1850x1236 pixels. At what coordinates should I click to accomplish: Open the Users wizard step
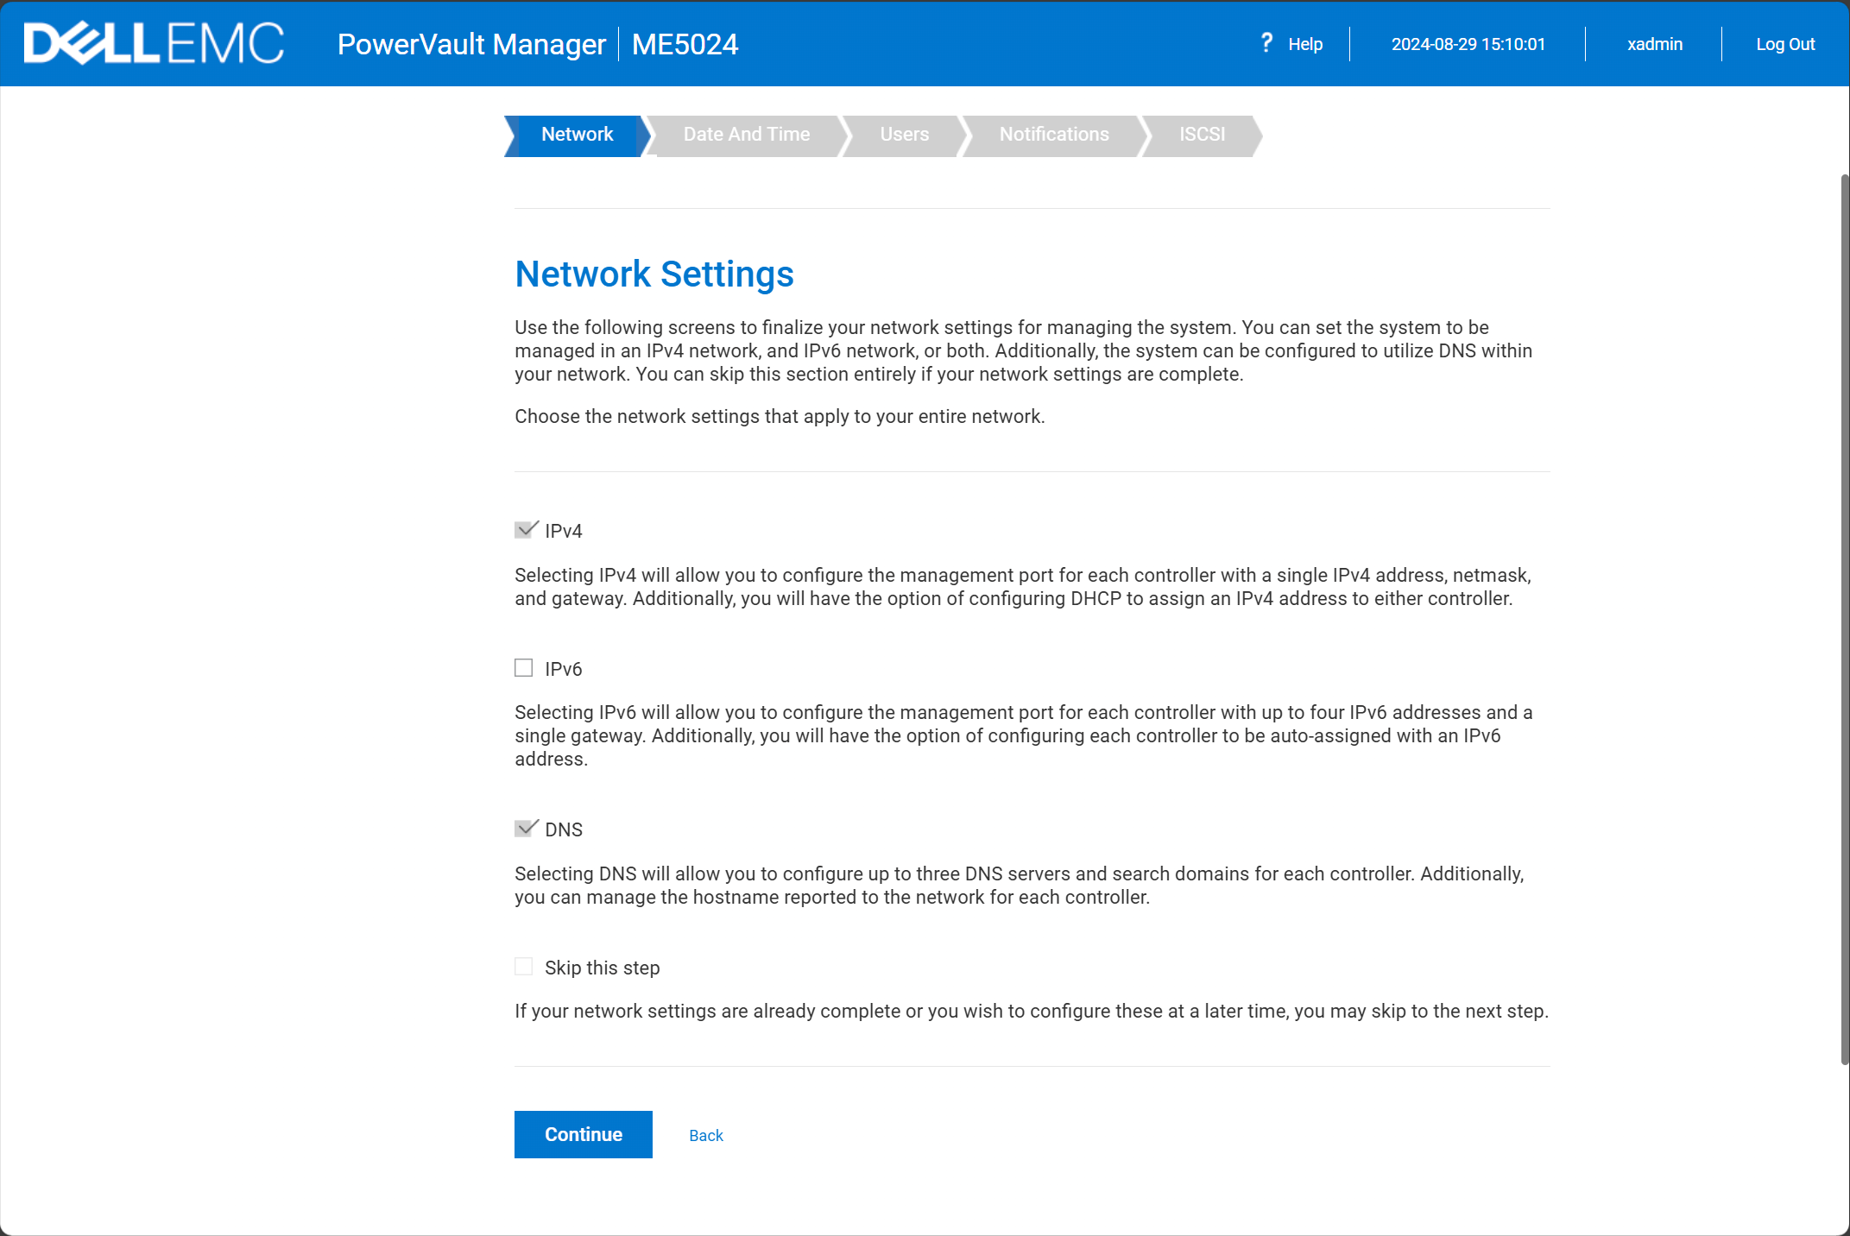pyautogui.click(x=904, y=135)
